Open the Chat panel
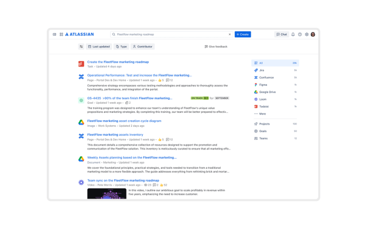Image resolution: width=367 pixels, height=229 pixels. [x=282, y=34]
